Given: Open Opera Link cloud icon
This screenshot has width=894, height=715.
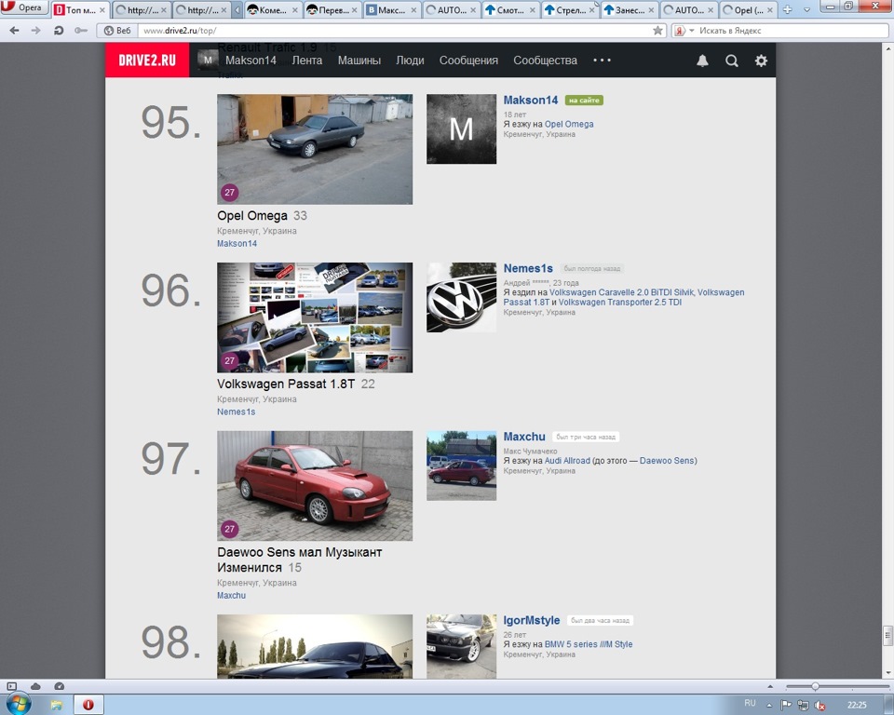Looking at the screenshot, I should [35, 686].
